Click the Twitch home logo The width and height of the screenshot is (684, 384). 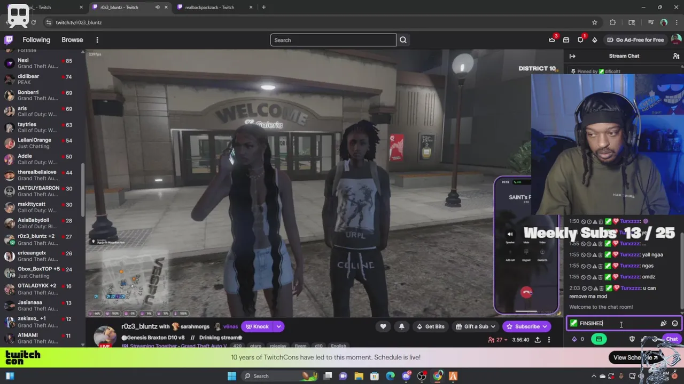click(x=9, y=40)
